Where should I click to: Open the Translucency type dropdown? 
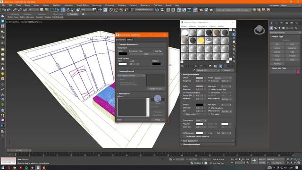click(201, 120)
